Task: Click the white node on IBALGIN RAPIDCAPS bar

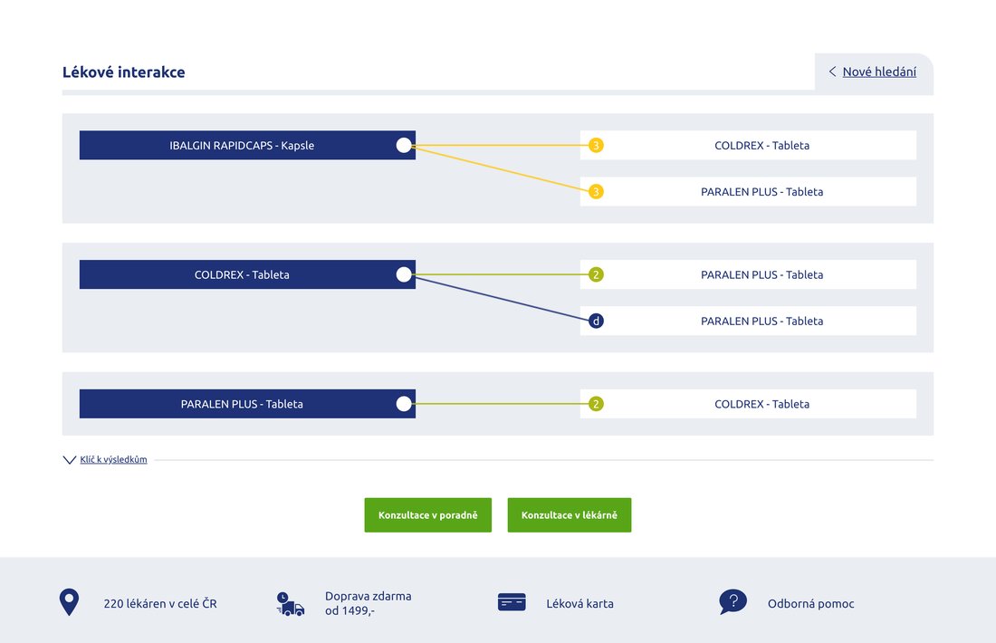Action: [404, 145]
